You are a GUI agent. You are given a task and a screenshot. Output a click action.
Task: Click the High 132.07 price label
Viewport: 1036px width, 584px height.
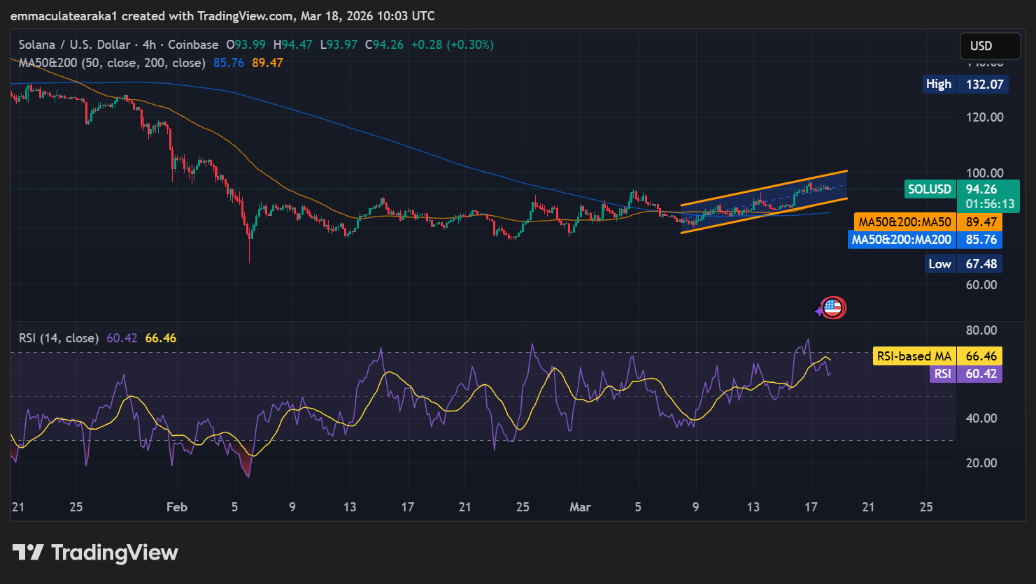tap(965, 84)
